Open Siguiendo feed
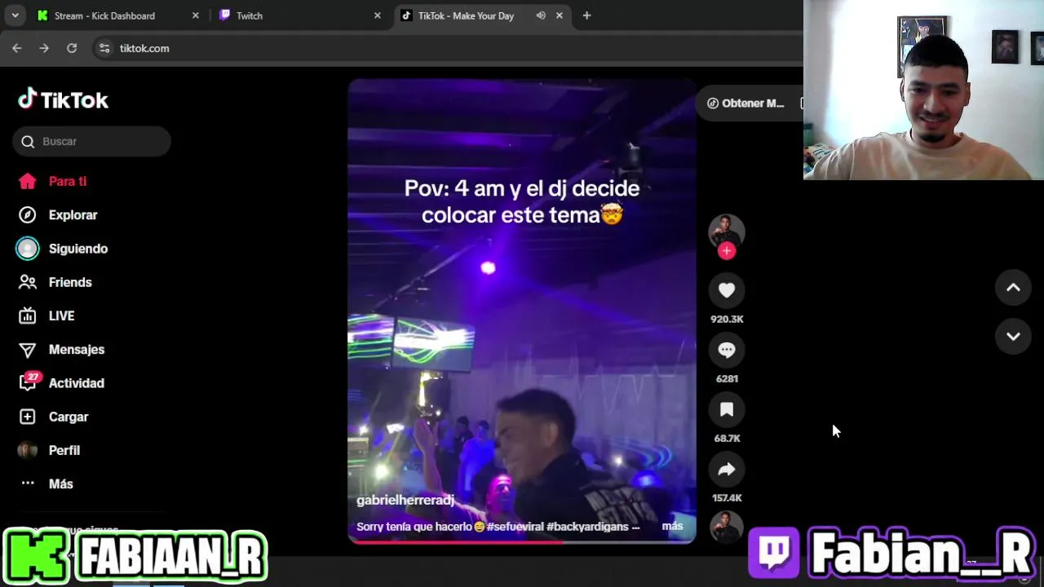This screenshot has height=587, width=1044. point(63,249)
